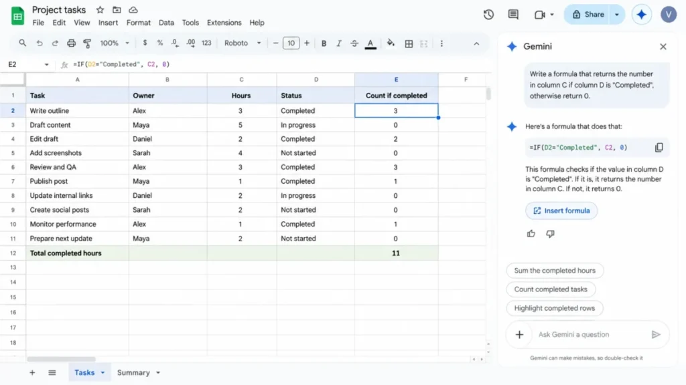Open more toolbar options (three dots)
The image size is (686, 385).
click(x=441, y=43)
